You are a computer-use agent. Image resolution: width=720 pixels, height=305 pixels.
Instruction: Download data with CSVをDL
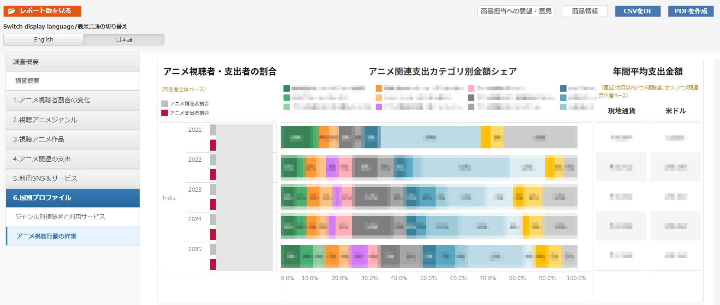[x=638, y=11]
